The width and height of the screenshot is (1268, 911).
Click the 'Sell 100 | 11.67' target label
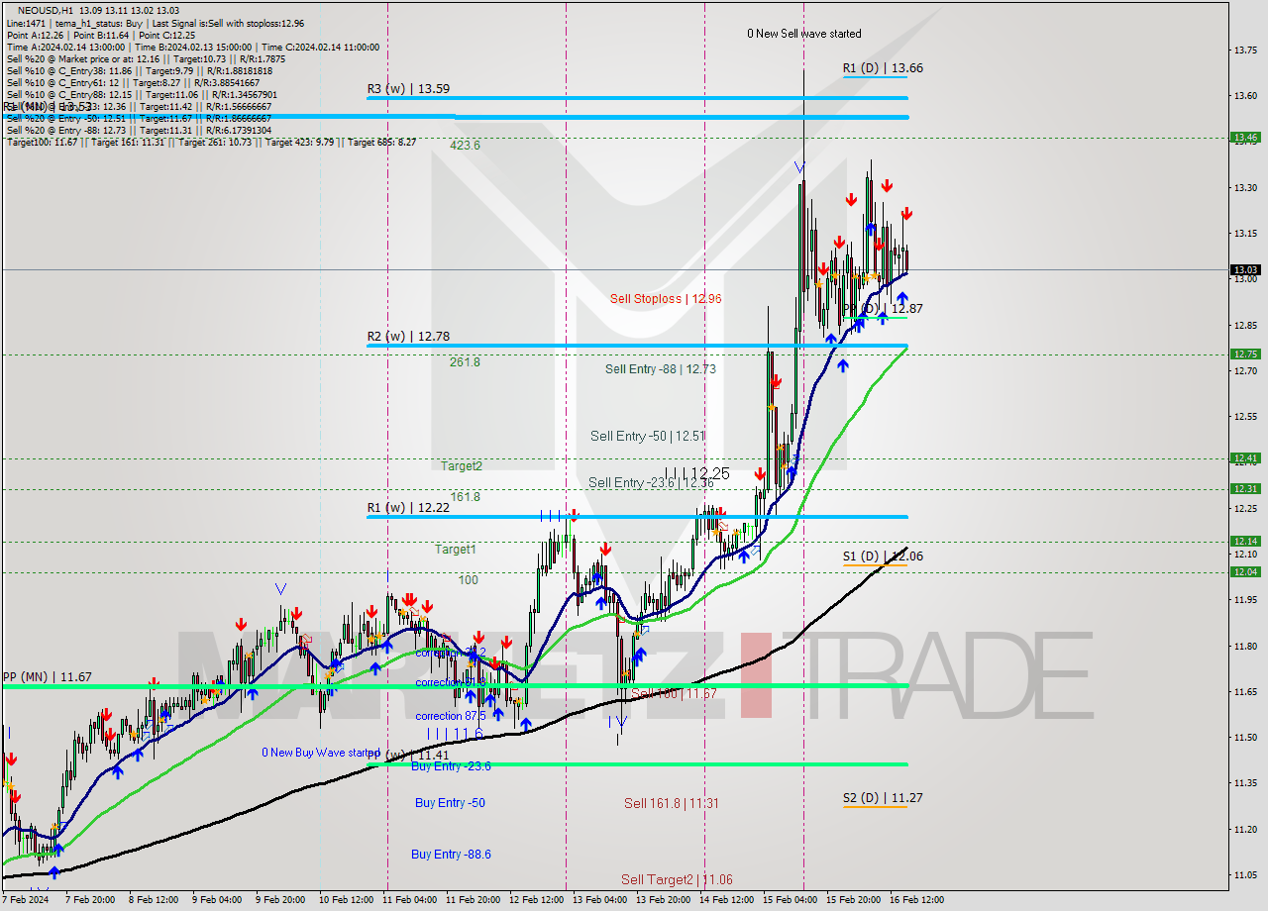[674, 694]
